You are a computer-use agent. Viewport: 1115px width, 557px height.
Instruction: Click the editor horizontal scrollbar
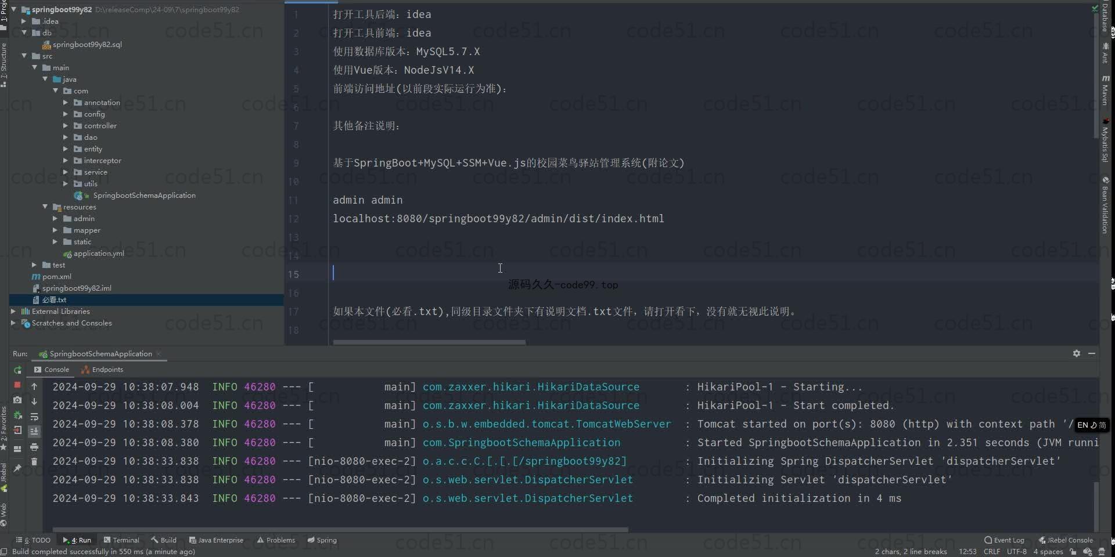[x=429, y=342]
